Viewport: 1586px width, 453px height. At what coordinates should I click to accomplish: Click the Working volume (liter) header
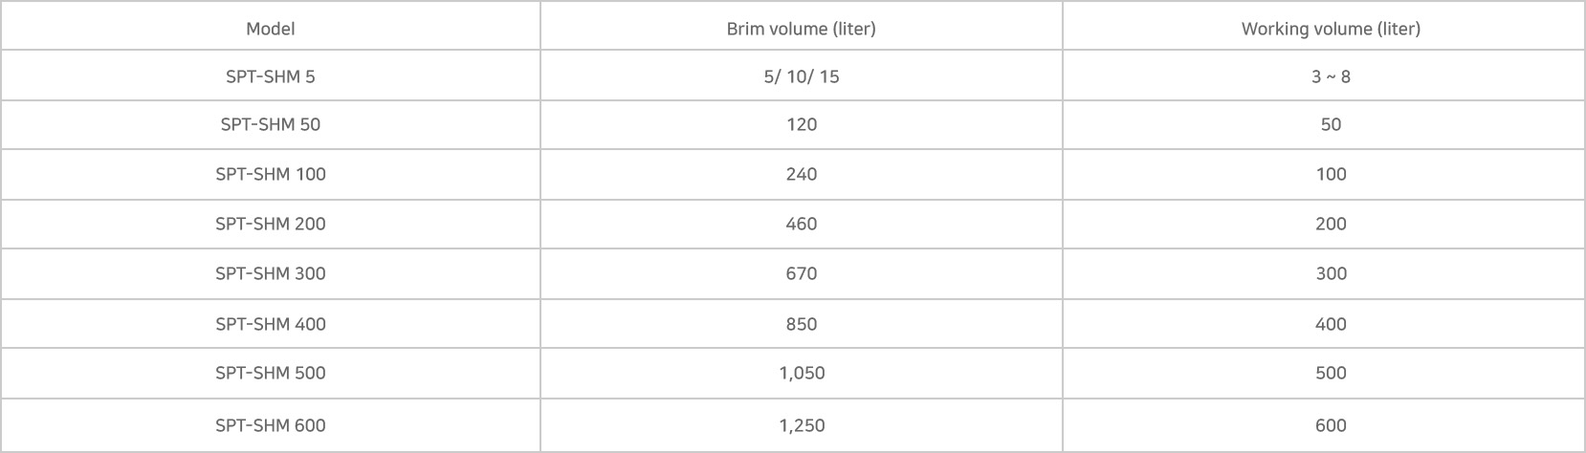1331,29
